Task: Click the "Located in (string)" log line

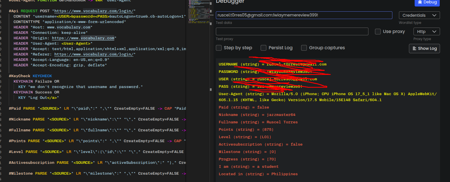Action: tap(258, 174)
